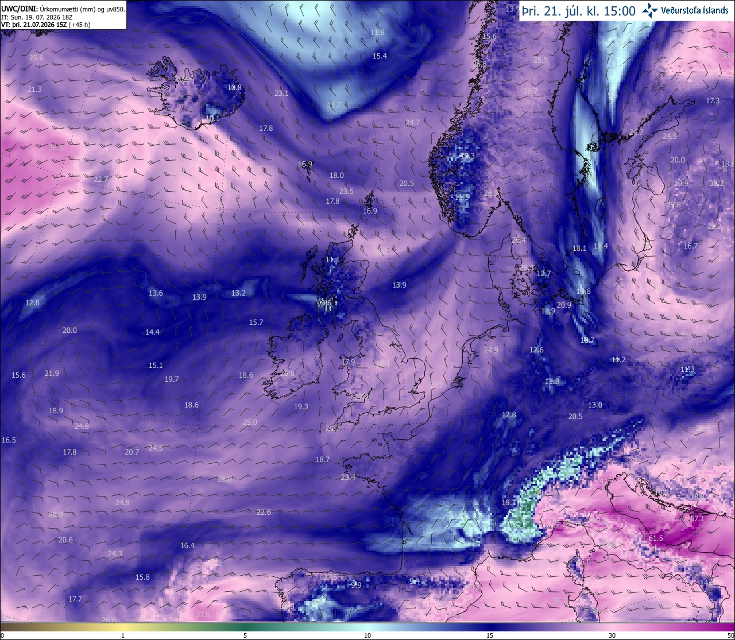Click the 17.3 value label on map

[713, 101]
